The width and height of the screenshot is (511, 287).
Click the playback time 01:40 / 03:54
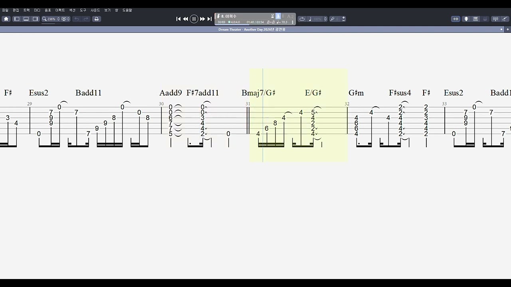255,22
